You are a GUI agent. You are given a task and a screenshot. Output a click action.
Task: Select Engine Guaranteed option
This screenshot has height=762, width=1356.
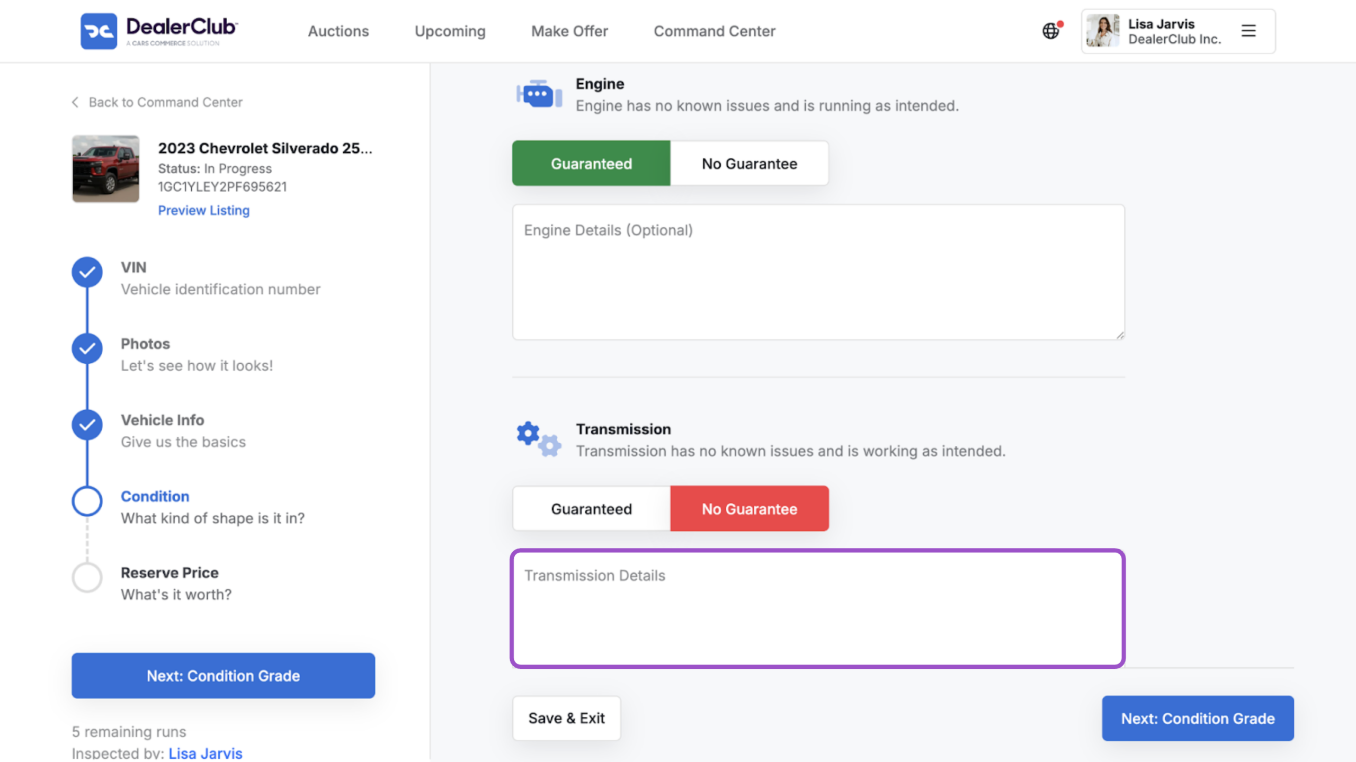point(591,164)
